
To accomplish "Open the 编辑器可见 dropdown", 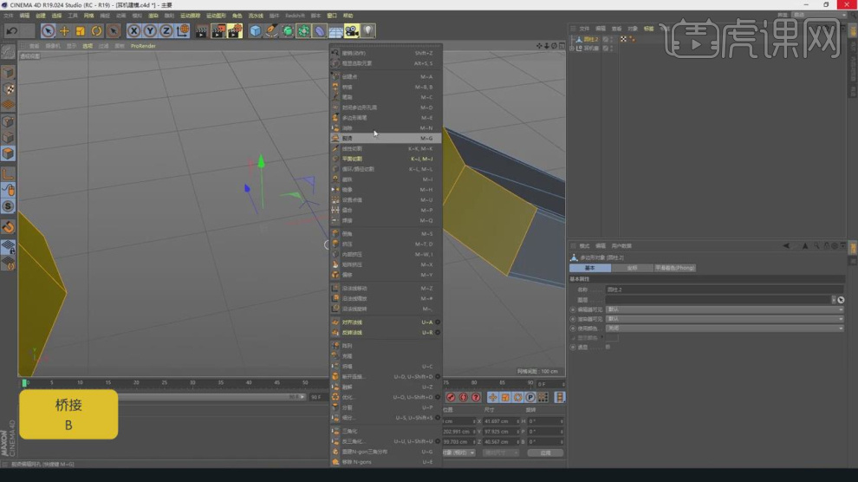I will 724,309.
